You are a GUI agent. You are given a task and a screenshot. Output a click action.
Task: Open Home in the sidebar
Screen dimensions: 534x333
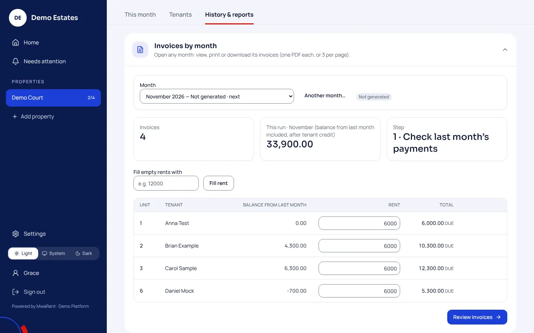click(53, 43)
